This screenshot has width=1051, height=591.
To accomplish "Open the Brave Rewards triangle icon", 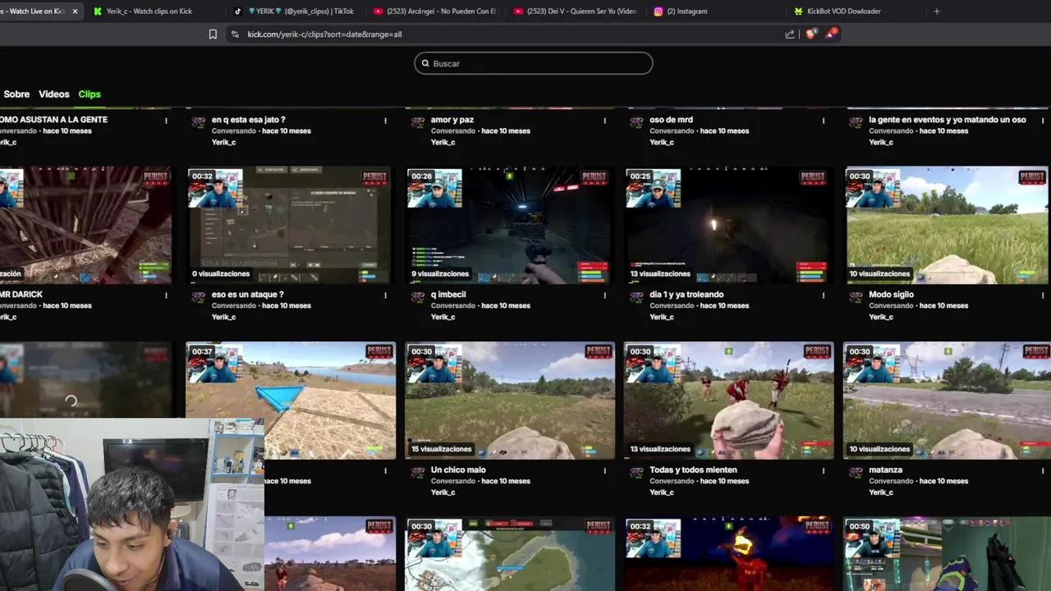I will (x=831, y=34).
